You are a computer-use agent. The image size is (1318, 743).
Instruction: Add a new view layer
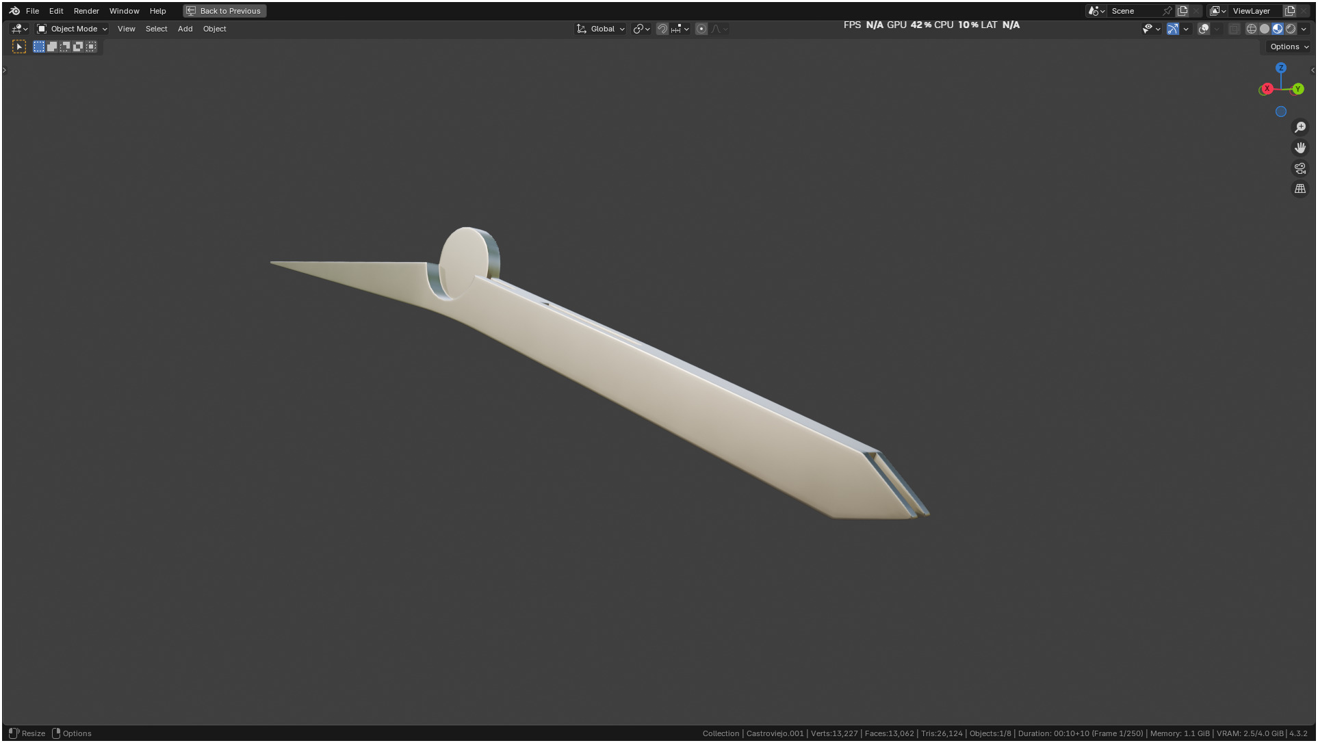tap(1290, 11)
